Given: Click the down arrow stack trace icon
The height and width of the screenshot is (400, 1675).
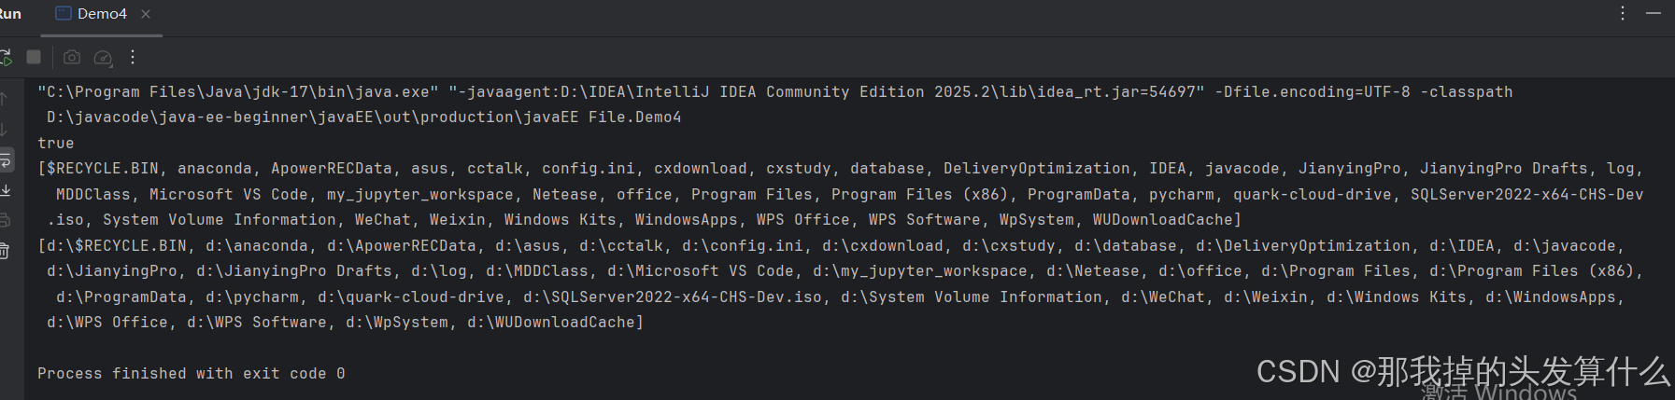Looking at the screenshot, I should 4,130.
